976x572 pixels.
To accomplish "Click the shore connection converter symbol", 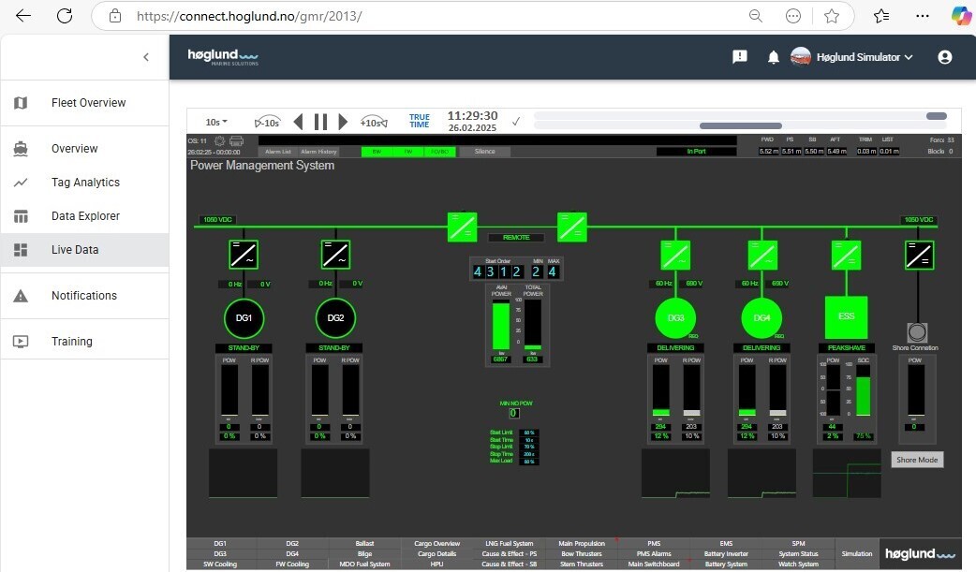I will [920, 256].
